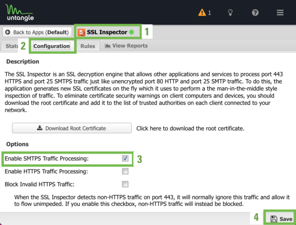Click the Back to Apps arrow icon
The height and width of the screenshot is (225, 296).
(8, 32)
